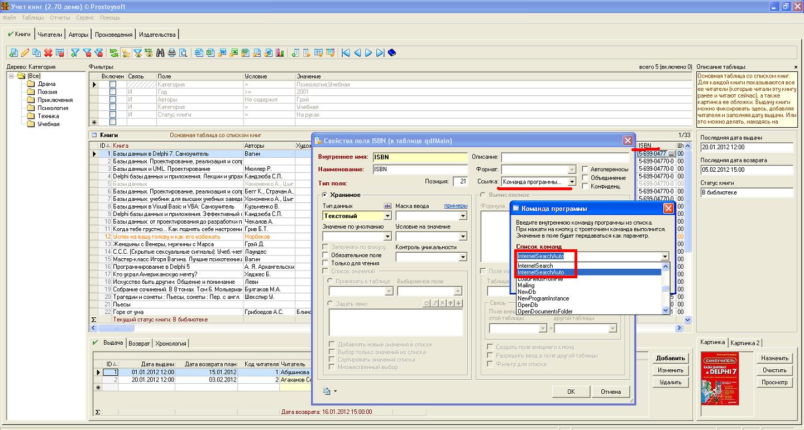Expand the Ссылка combo box arrow
804x430 pixels.
point(572,182)
